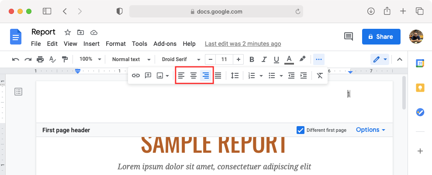Click the right align icon
The image size is (432, 175).
[205, 75]
